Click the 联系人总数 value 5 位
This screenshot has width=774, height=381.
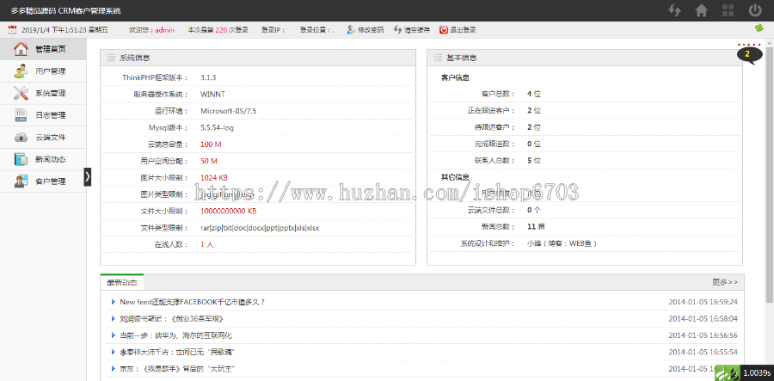[x=533, y=160]
